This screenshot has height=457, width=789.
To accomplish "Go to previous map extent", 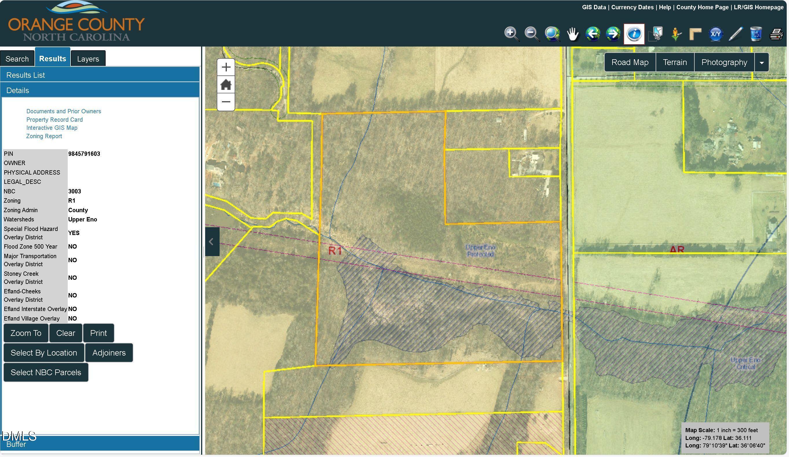I will coord(593,34).
